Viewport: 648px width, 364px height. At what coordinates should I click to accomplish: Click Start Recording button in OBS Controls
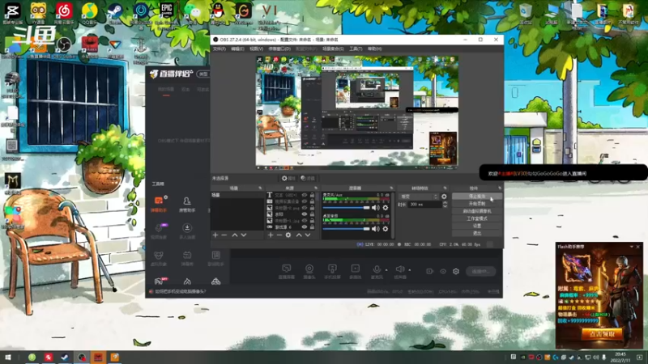[477, 204]
